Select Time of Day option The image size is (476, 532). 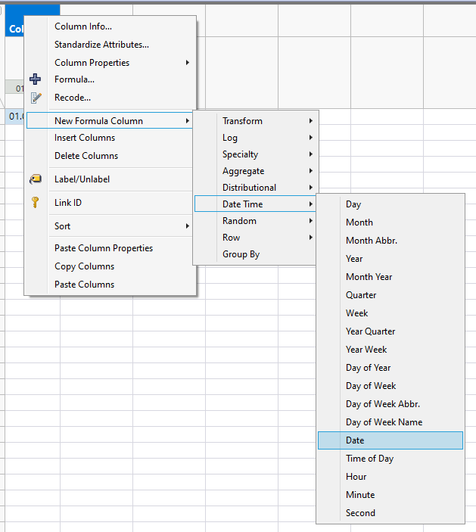pos(369,459)
